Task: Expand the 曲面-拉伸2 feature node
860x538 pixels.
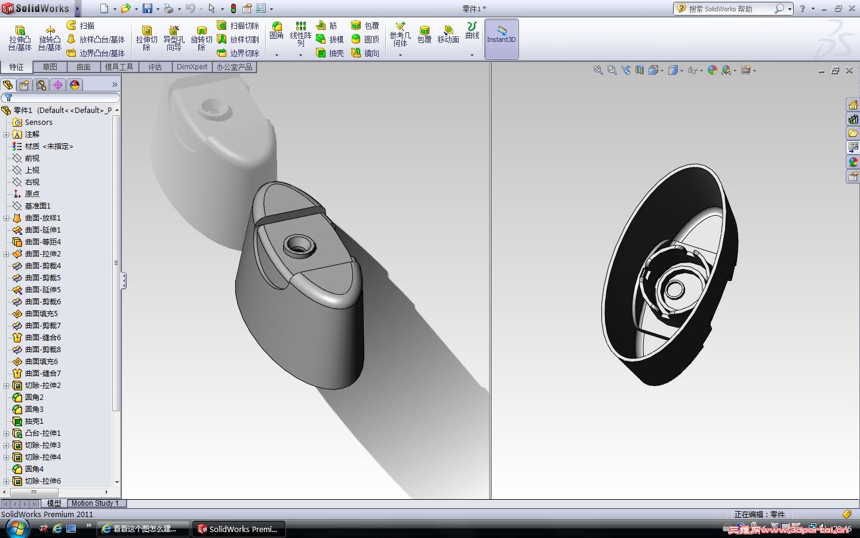Action: [7, 254]
